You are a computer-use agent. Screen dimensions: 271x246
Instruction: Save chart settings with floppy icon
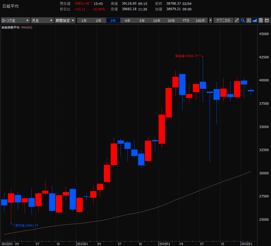click(x=261, y=20)
